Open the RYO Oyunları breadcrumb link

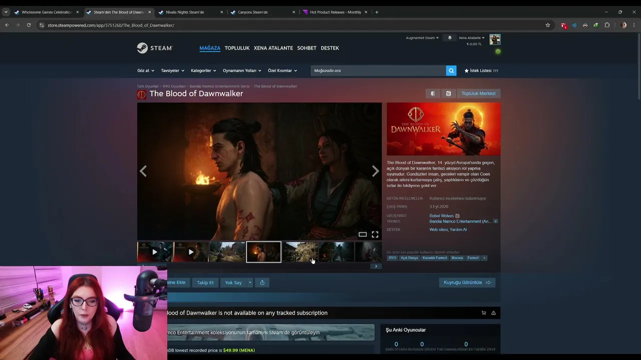pos(174,86)
